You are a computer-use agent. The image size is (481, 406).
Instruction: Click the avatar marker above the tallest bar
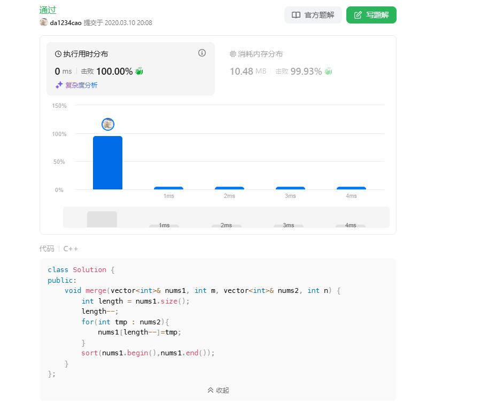coord(108,124)
